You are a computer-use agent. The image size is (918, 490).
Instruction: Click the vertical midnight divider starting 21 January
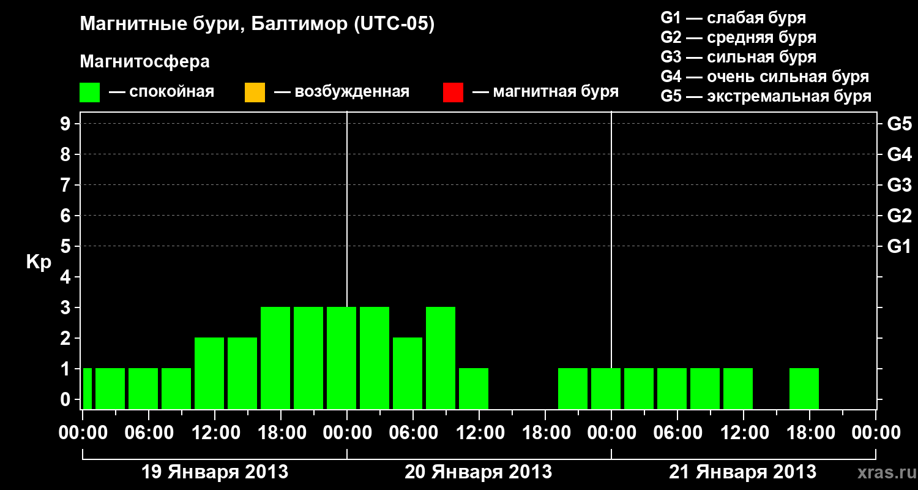[x=611, y=260]
